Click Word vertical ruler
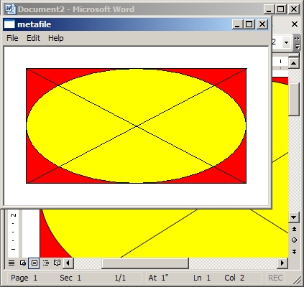304x287 pixels. coord(14,233)
